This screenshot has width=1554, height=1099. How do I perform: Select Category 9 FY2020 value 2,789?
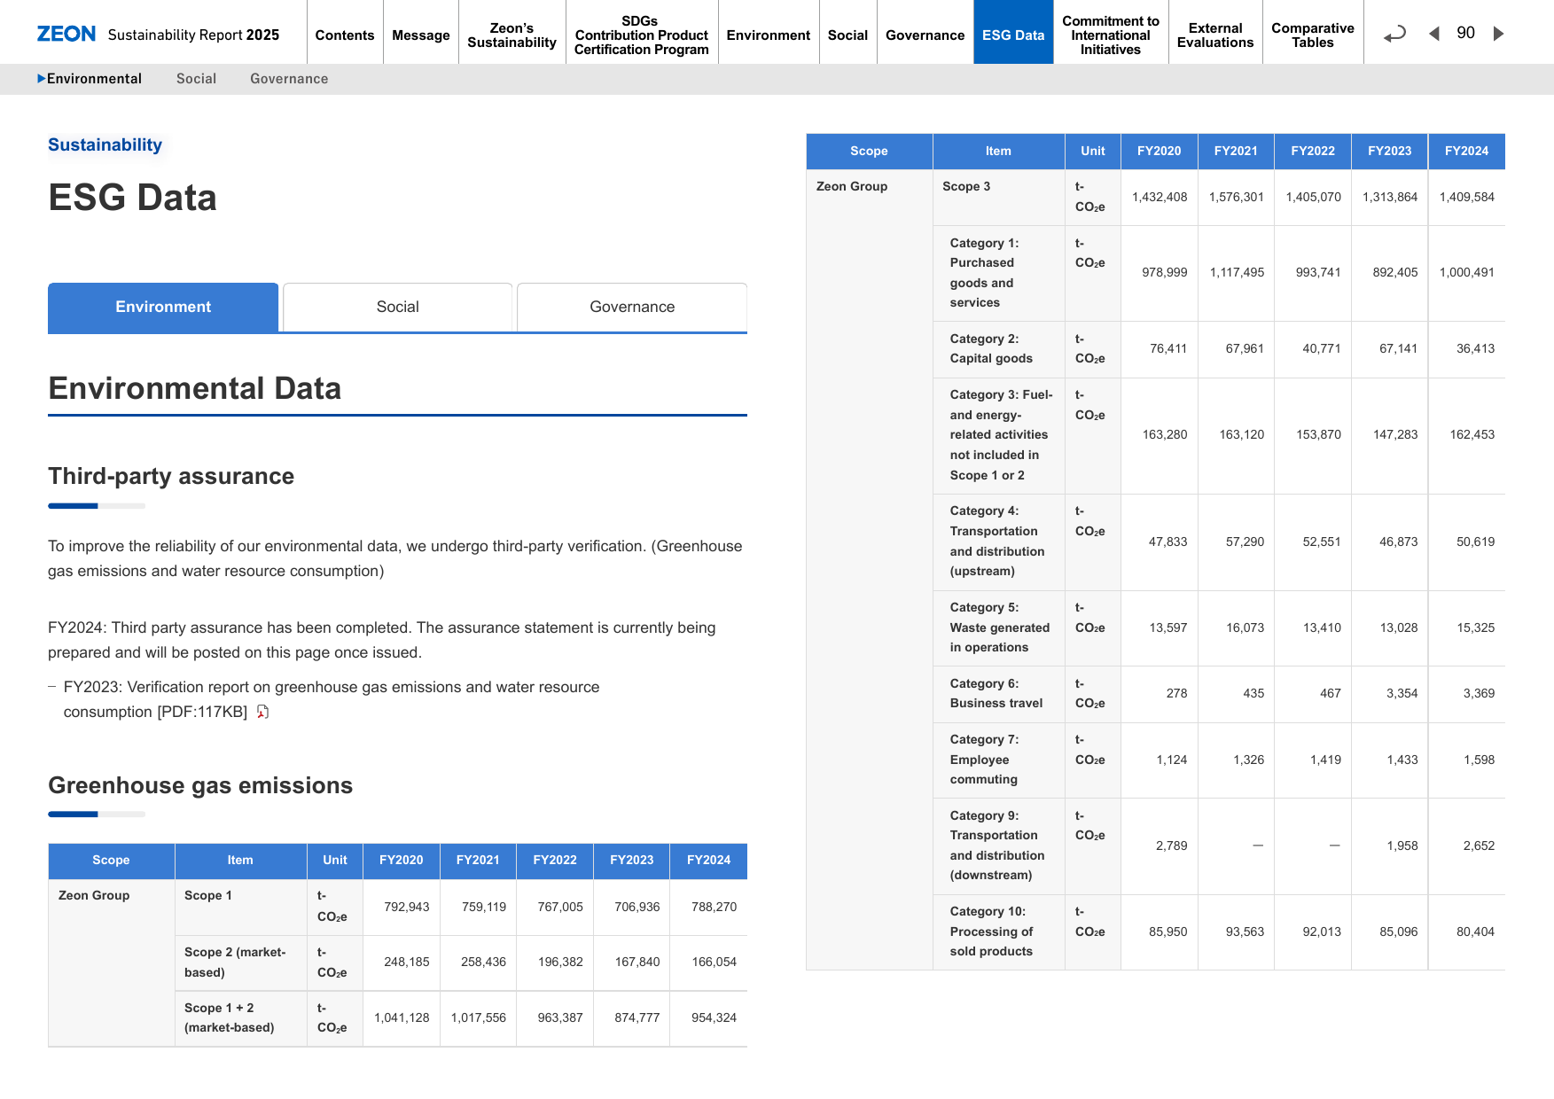click(1171, 846)
